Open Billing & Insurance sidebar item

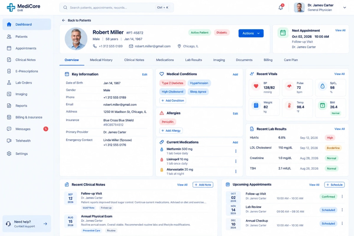tap(27, 117)
